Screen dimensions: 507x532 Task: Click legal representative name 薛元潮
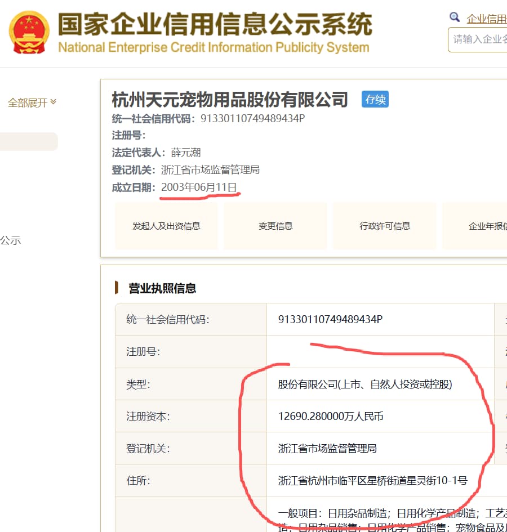(x=186, y=153)
